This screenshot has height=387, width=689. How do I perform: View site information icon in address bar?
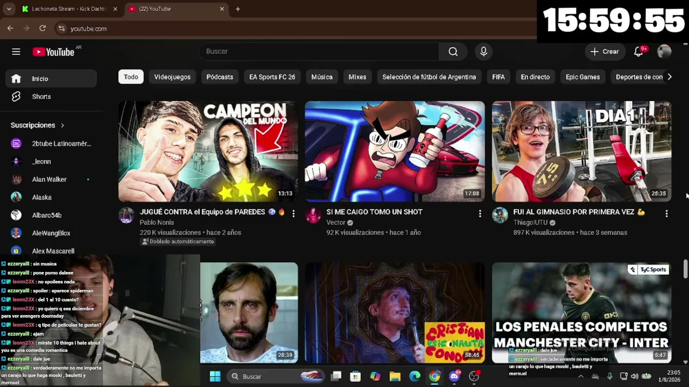pos(61,28)
